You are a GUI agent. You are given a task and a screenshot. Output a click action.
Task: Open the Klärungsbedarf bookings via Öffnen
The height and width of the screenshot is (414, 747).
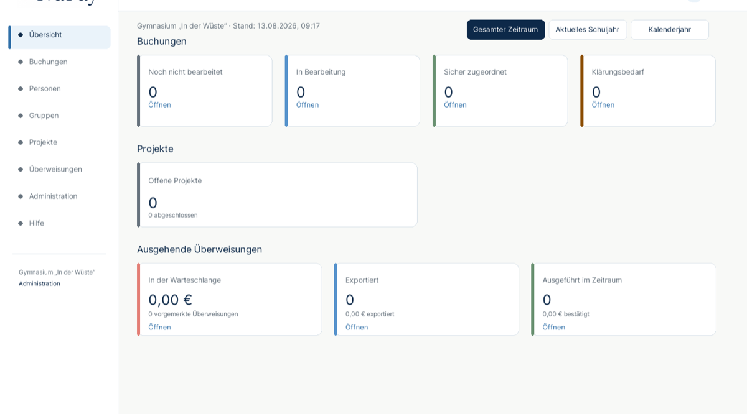pos(603,105)
